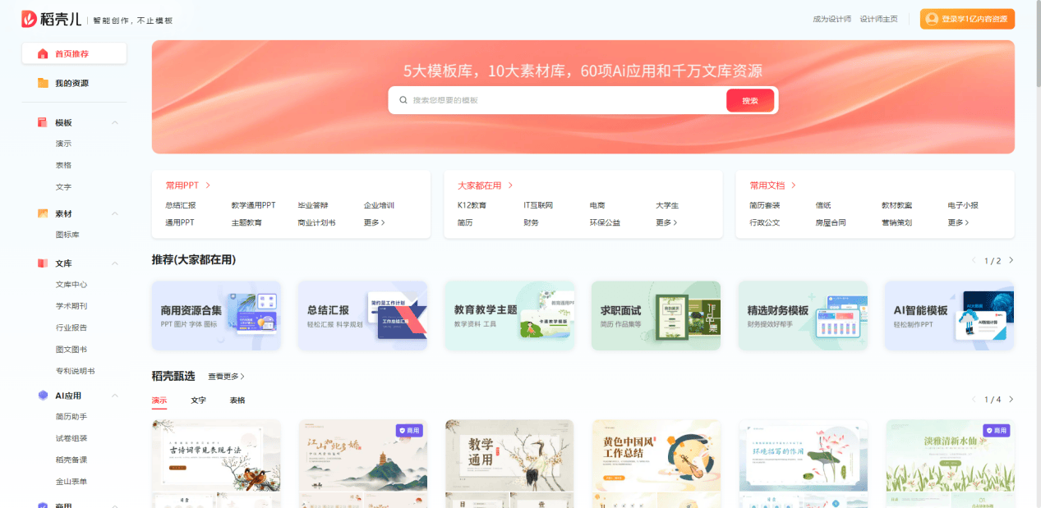Viewport: 1041px width, 508px height.
Task: Click the red 搜索 button
Action: [750, 100]
